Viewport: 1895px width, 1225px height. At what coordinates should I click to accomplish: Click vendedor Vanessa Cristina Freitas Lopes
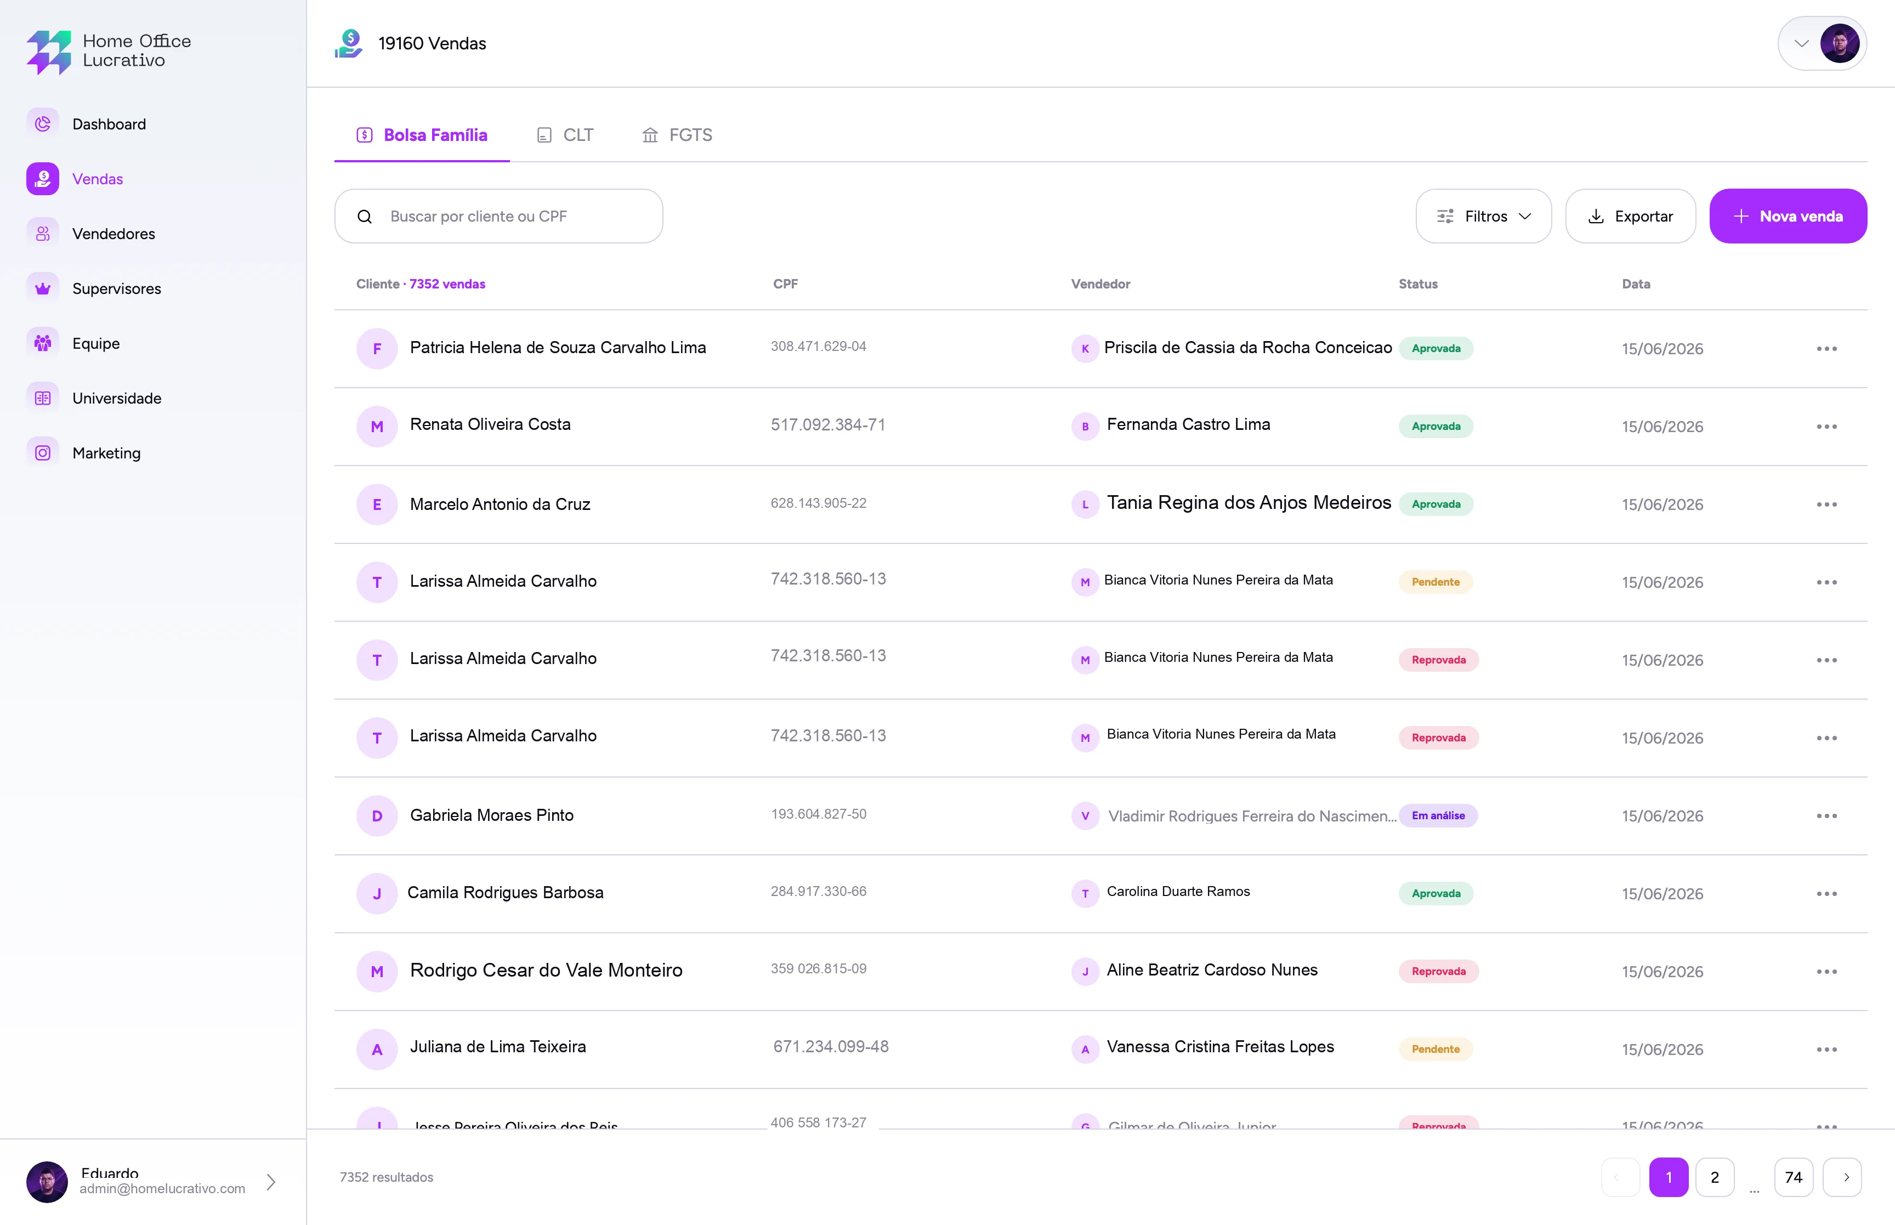coord(1220,1048)
